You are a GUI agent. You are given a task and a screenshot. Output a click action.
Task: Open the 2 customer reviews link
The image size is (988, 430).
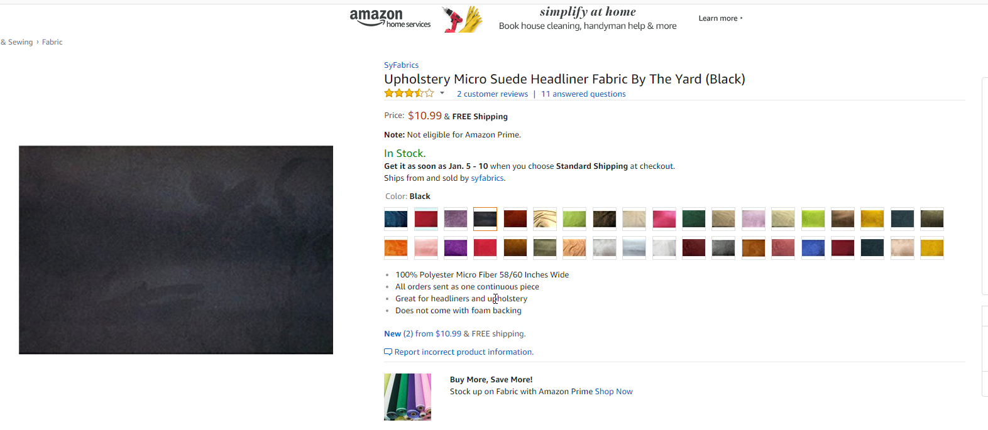click(492, 94)
